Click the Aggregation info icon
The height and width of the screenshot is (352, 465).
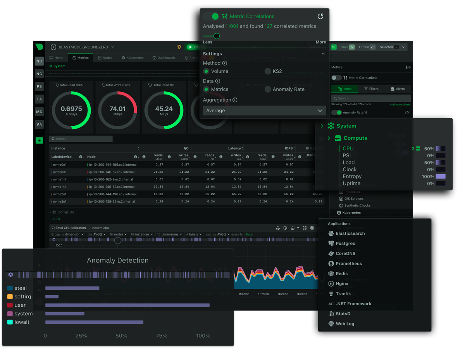pyautogui.click(x=235, y=100)
